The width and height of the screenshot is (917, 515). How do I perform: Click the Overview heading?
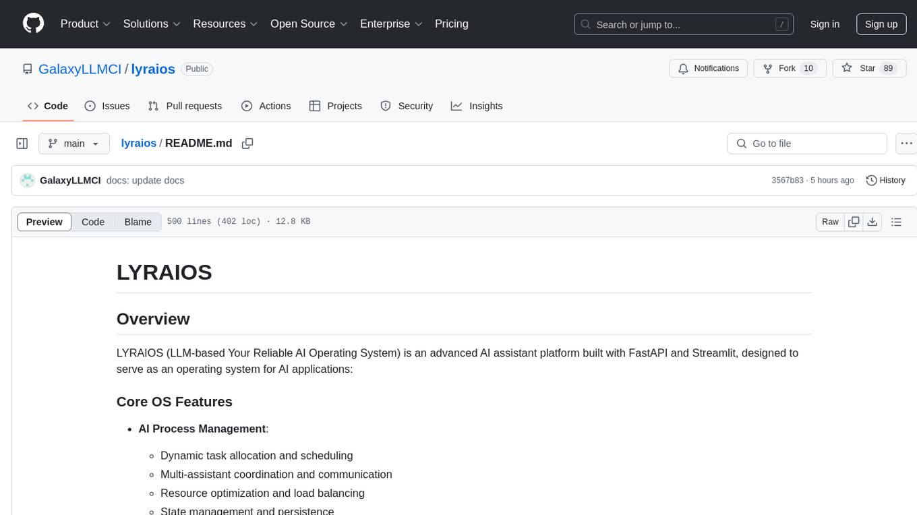[x=153, y=319]
